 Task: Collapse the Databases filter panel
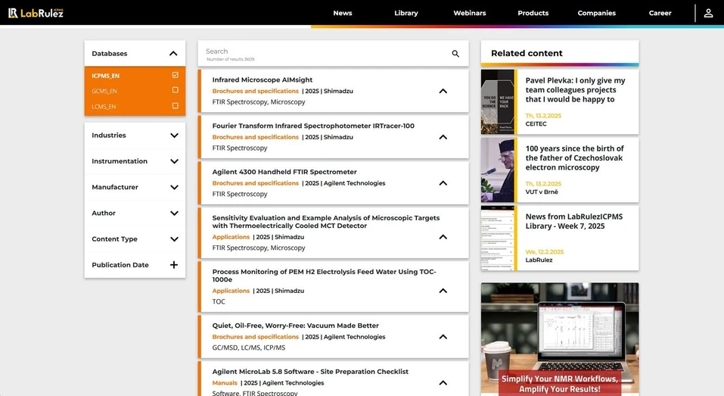coord(173,54)
